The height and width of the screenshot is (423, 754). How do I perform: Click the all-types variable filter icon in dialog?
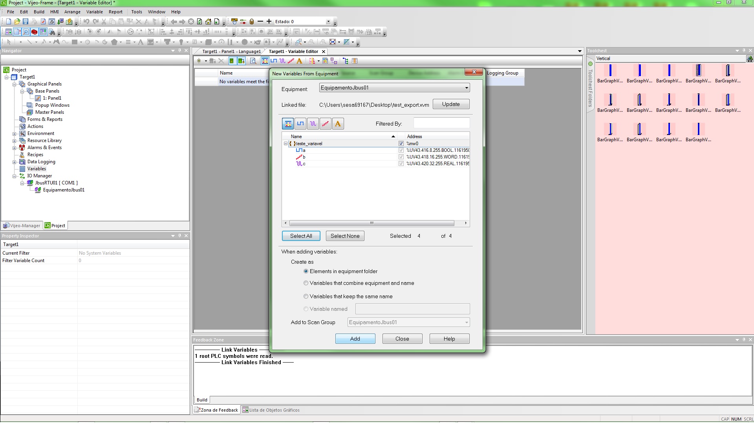point(288,124)
